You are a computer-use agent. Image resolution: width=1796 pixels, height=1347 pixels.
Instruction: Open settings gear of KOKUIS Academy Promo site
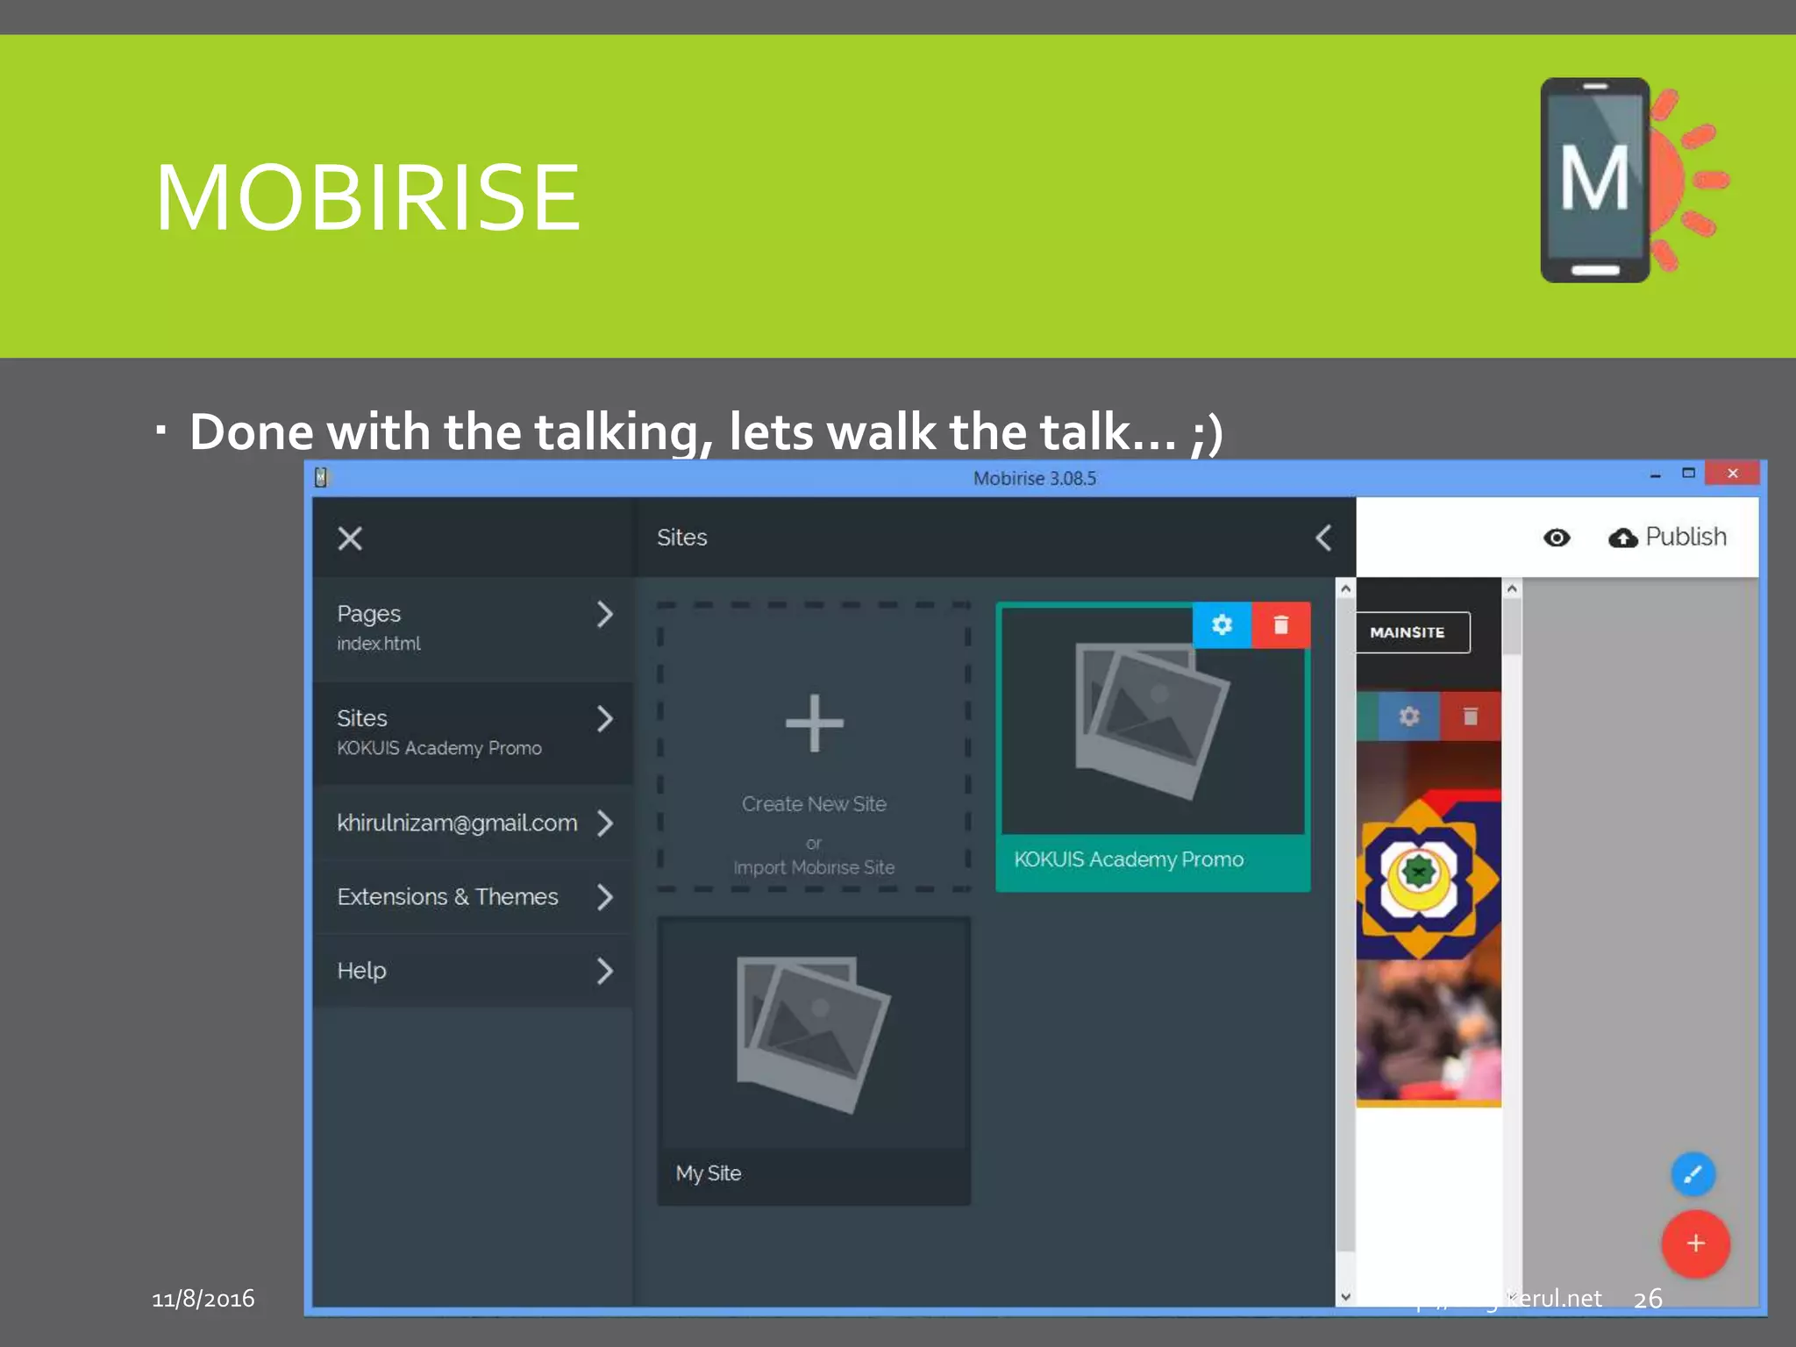[1222, 625]
